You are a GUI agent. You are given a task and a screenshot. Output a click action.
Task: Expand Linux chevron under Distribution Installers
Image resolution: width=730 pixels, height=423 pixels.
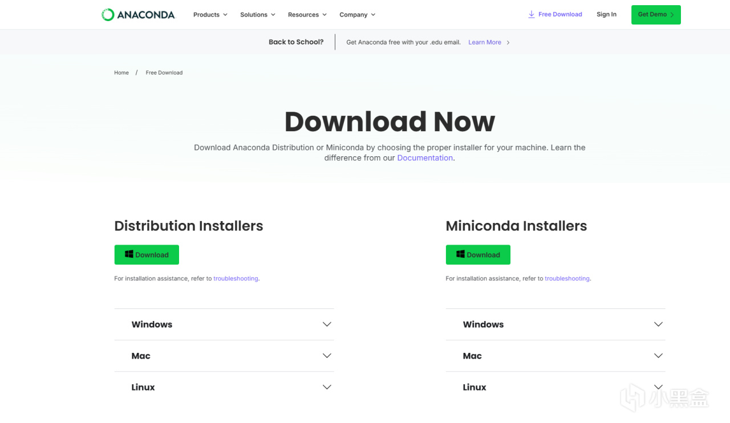tap(327, 387)
